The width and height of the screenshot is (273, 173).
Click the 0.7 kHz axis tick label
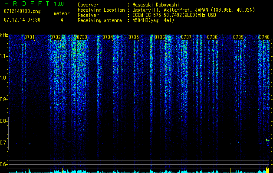pos(3,143)
